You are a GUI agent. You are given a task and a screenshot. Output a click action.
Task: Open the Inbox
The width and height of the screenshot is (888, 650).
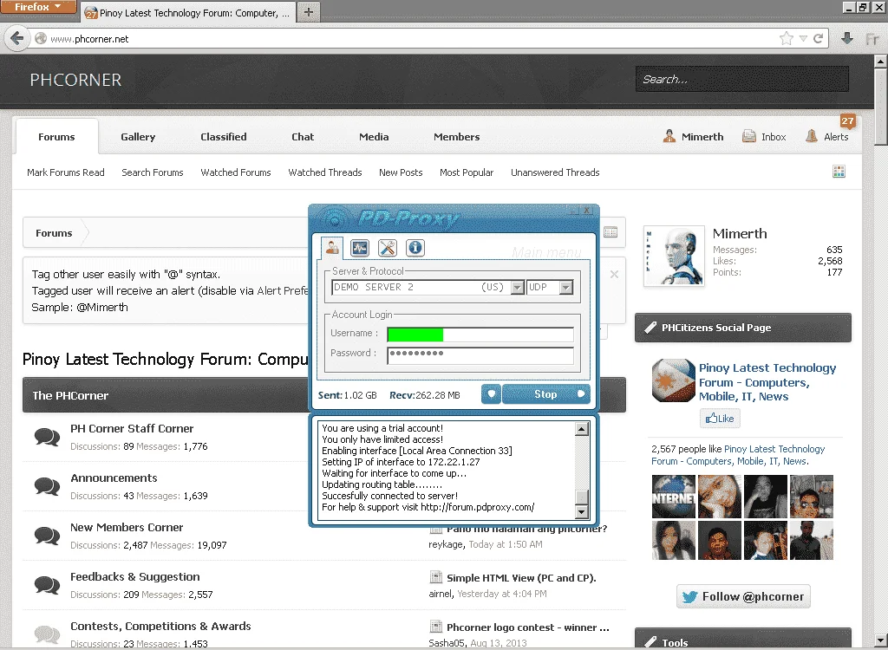[764, 136]
